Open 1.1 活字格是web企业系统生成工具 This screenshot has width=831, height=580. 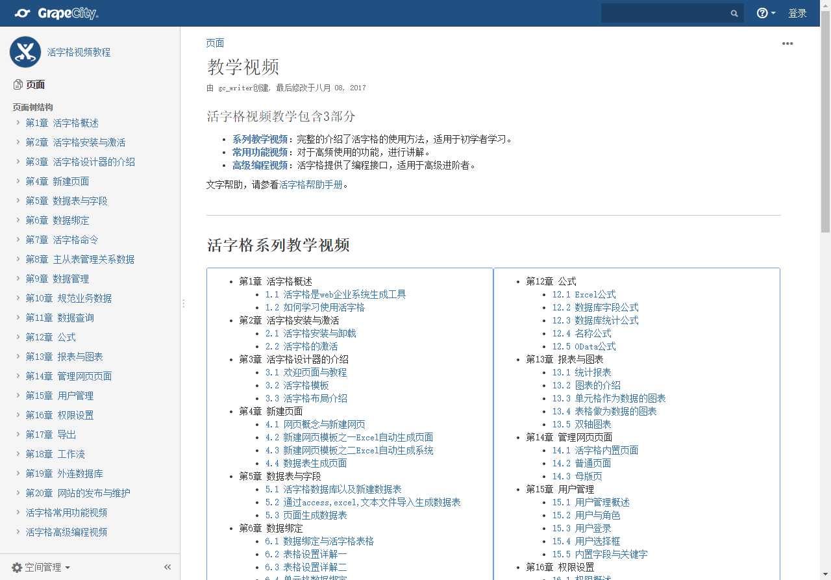click(x=336, y=294)
